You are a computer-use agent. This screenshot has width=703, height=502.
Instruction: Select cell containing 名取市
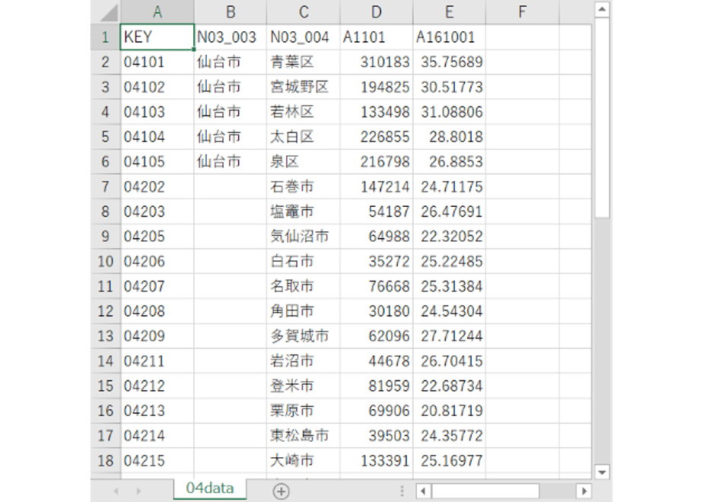[304, 286]
